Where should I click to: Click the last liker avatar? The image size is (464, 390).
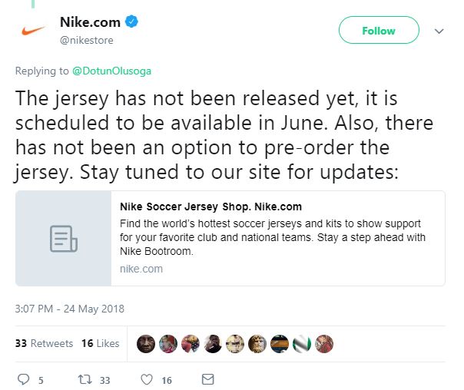(x=325, y=343)
